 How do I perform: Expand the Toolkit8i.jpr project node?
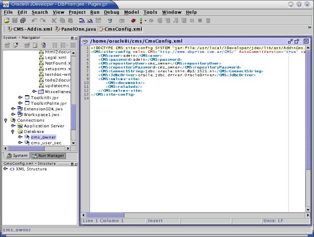pyautogui.click(x=20, y=97)
